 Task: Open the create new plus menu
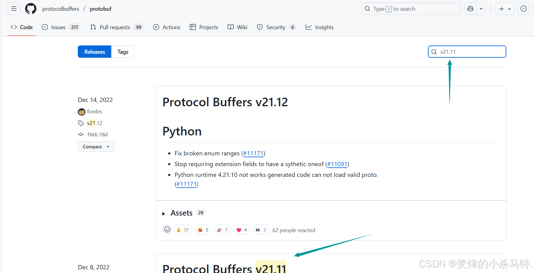(505, 9)
